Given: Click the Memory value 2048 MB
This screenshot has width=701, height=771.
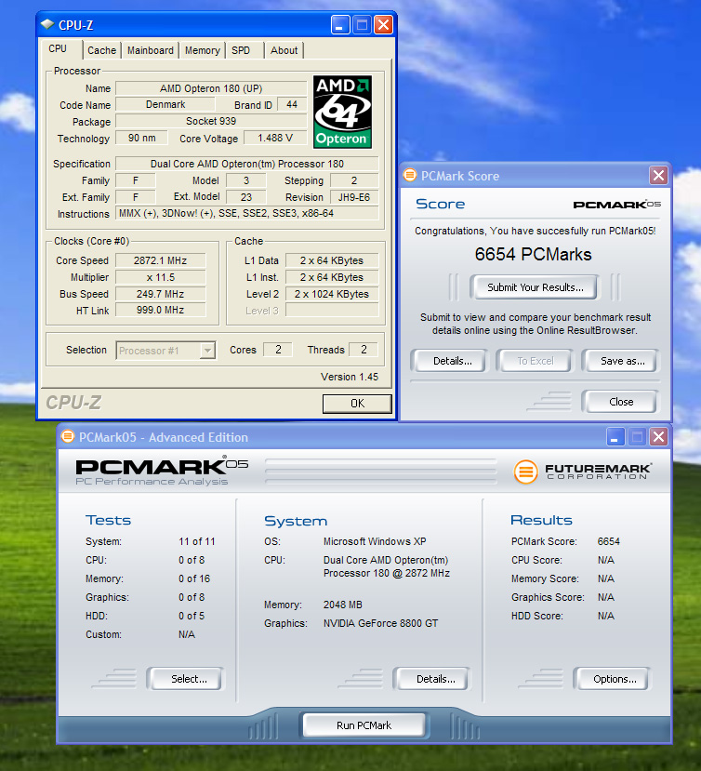Looking at the screenshot, I should [x=343, y=605].
